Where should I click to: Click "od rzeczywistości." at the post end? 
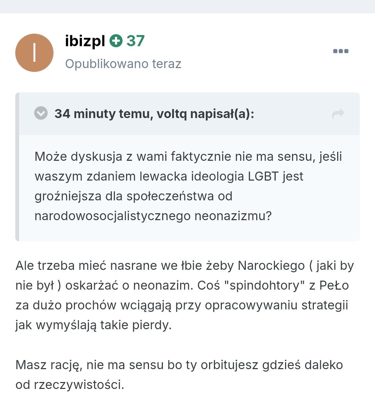pos(70,385)
